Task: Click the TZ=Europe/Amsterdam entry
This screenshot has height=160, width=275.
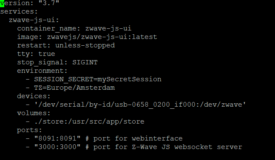Action: click(74, 88)
